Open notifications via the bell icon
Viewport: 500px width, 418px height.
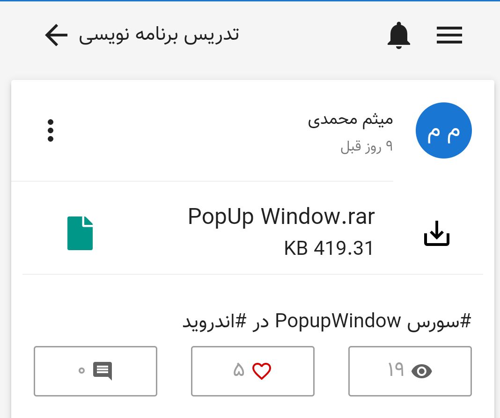click(398, 36)
